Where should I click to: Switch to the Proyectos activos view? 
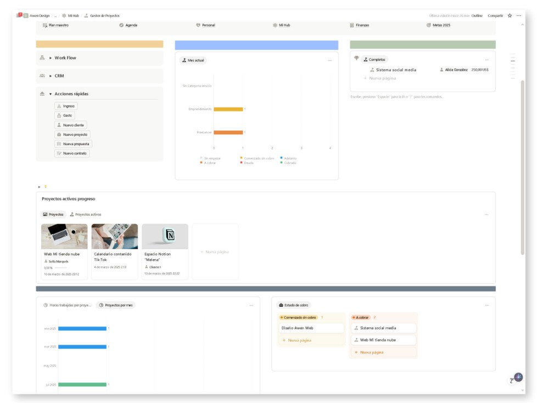86,215
